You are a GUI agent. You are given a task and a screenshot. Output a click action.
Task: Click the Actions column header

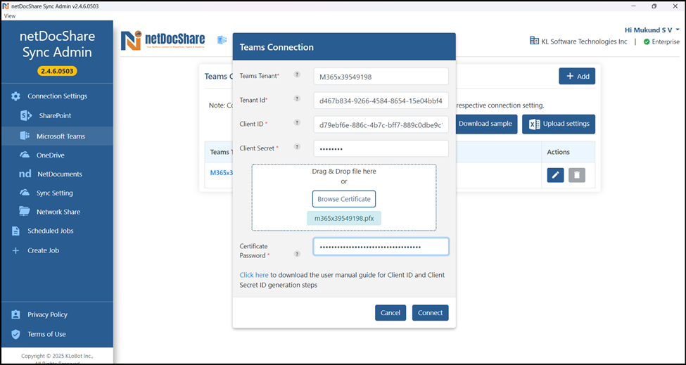558,152
